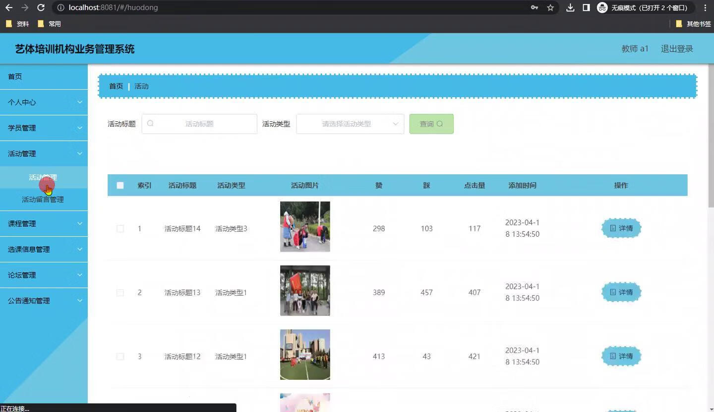This screenshot has width=714, height=412.
Task: Check the row for 活动标题12
Action: point(120,357)
